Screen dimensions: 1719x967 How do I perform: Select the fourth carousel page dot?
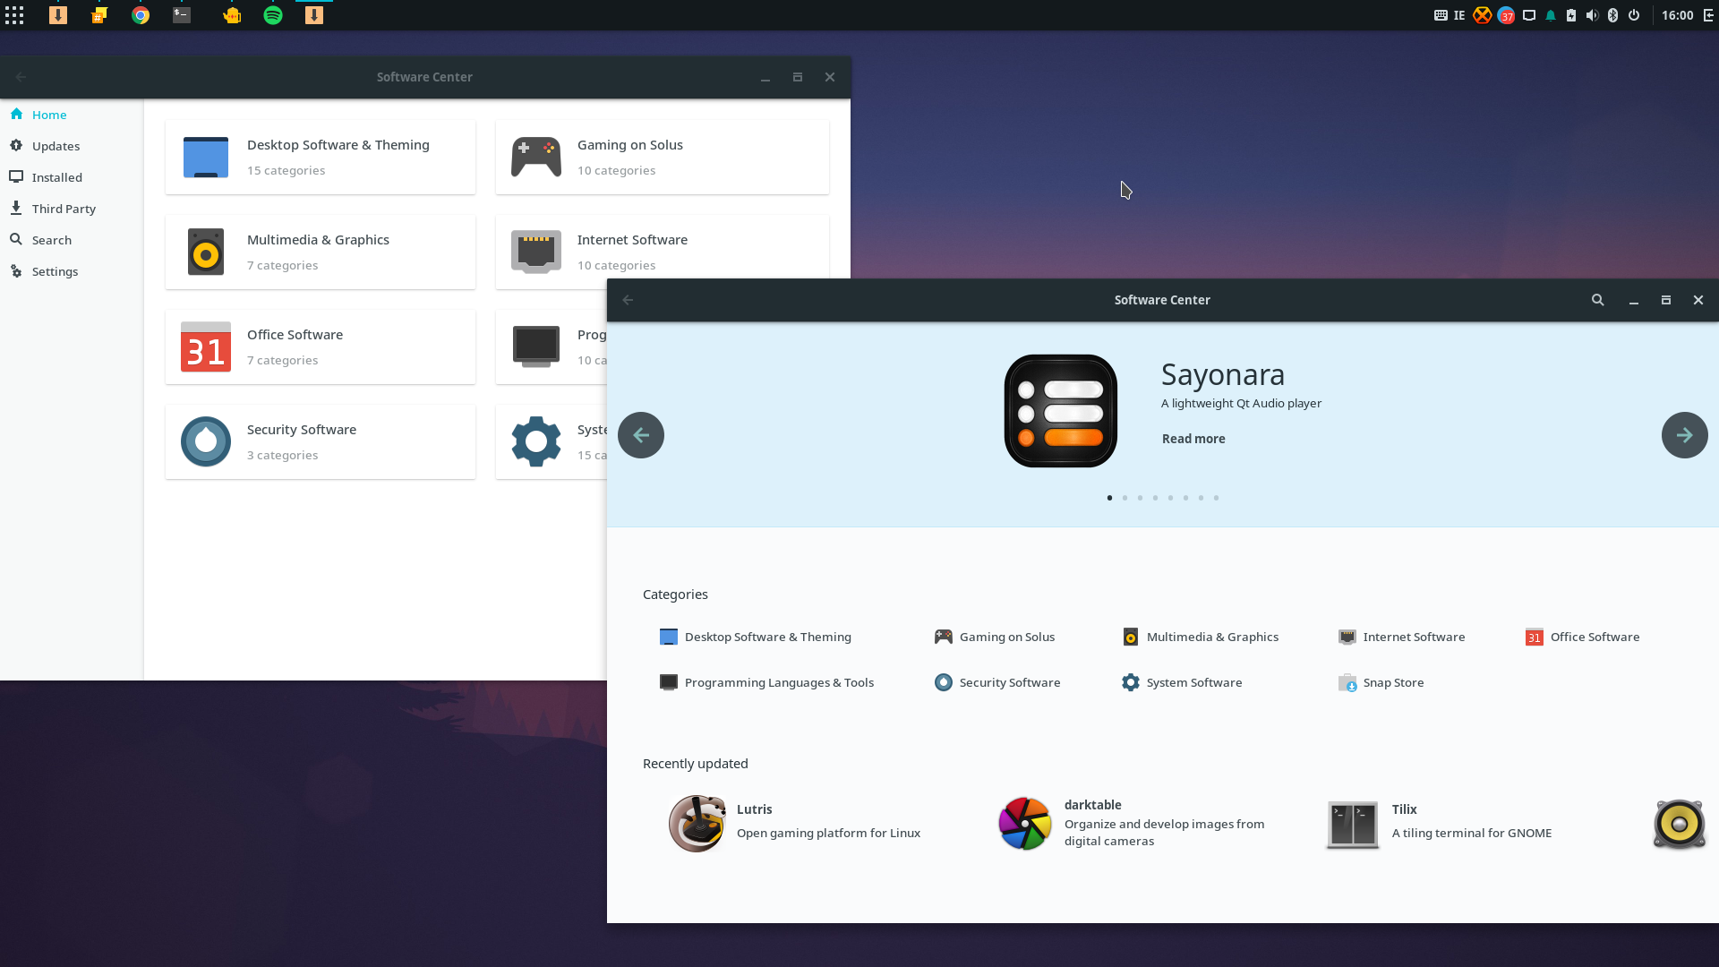coord(1155,498)
